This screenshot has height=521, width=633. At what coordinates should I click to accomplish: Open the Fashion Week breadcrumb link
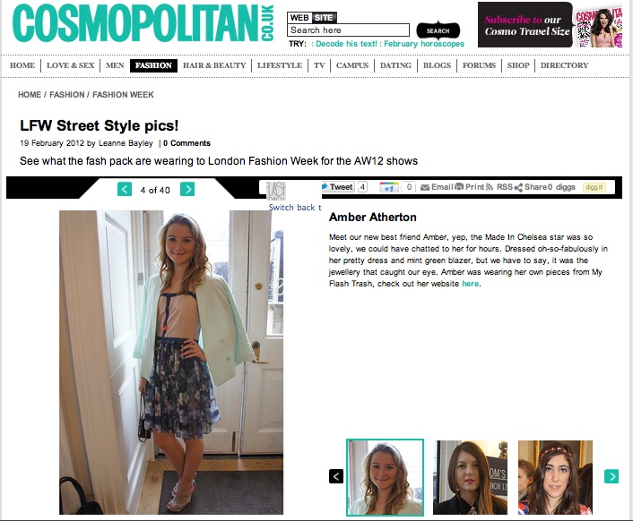click(123, 95)
